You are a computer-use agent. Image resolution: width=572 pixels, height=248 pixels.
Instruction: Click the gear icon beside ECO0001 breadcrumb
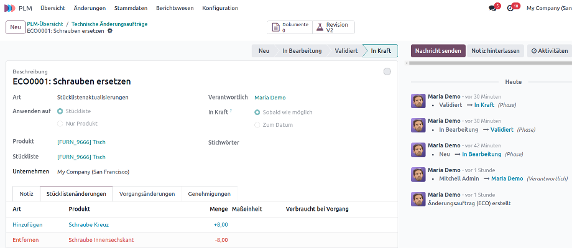(110, 31)
